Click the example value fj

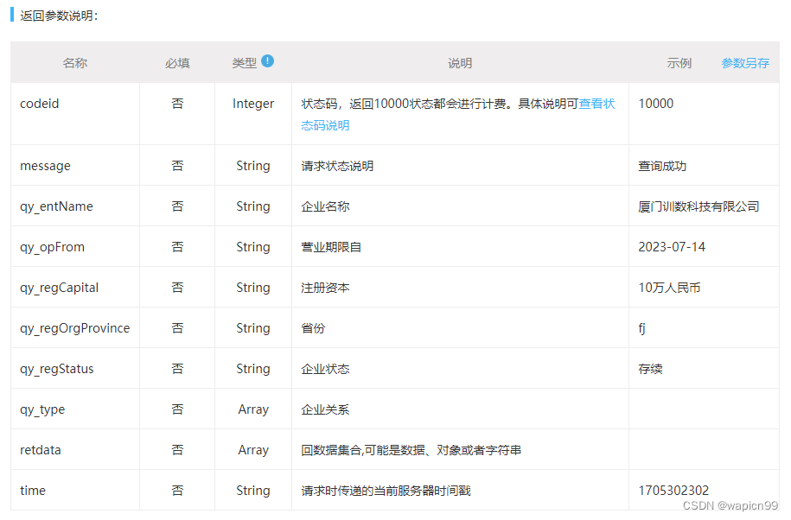641,328
